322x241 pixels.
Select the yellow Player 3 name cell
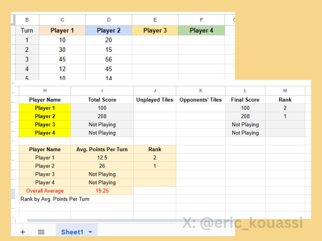pos(45,124)
